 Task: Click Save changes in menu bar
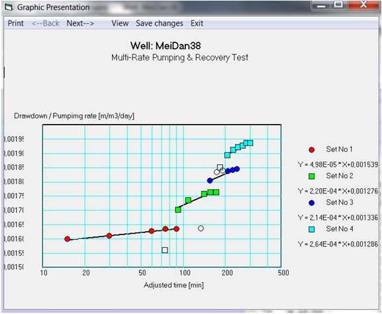tap(160, 23)
